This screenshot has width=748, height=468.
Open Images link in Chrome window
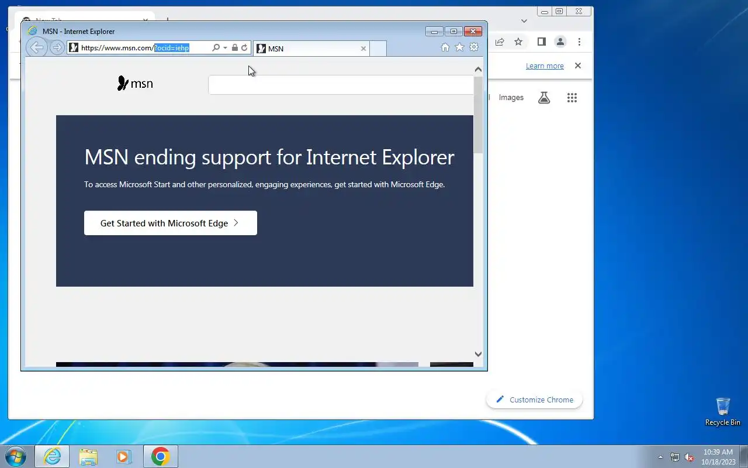point(511,98)
